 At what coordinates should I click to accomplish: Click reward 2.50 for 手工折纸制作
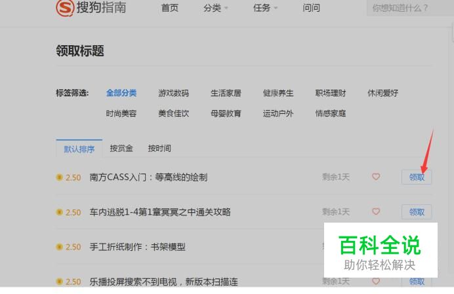tap(73, 247)
